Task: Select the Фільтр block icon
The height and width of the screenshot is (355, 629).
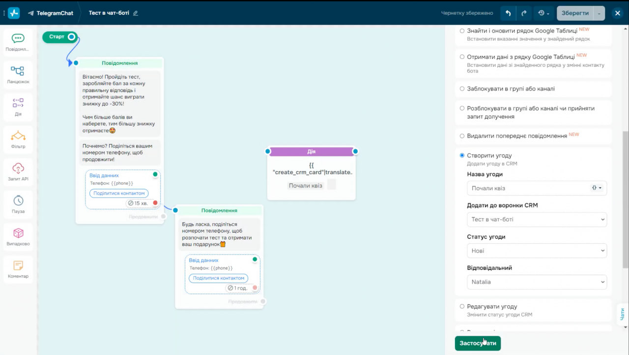Action: (x=18, y=140)
